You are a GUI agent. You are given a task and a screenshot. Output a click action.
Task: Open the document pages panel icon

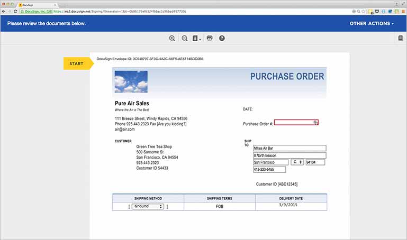(x=401, y=38)
